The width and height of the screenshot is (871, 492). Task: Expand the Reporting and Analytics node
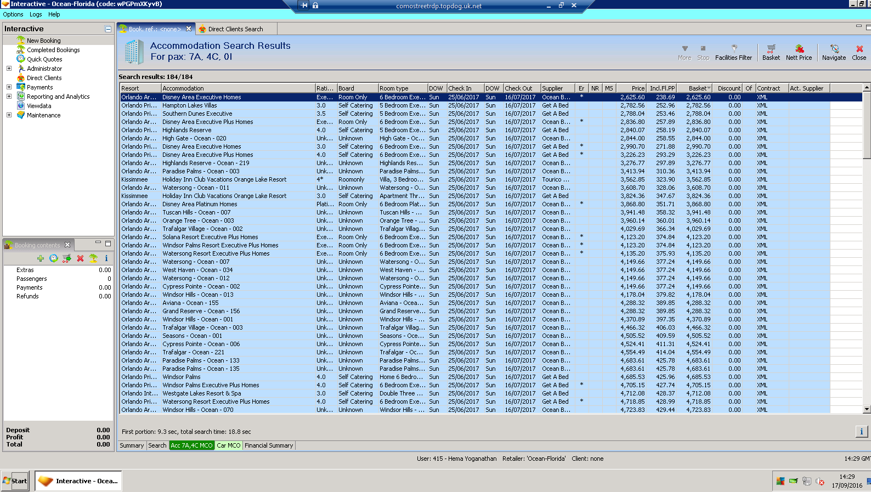(x=9, y=97)
